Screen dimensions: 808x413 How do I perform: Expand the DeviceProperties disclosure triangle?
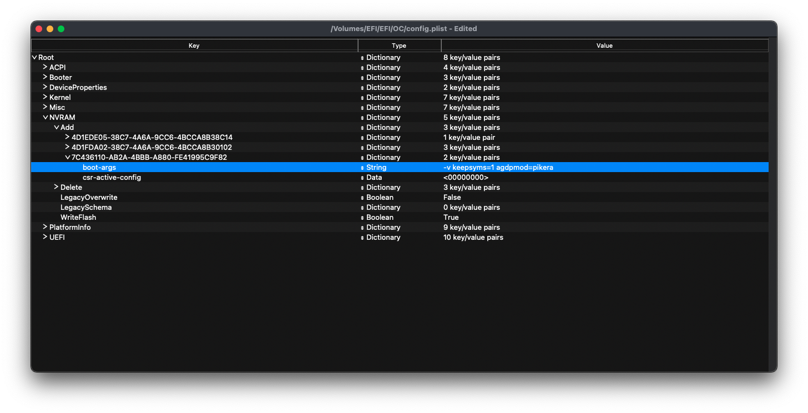(46, 87)
